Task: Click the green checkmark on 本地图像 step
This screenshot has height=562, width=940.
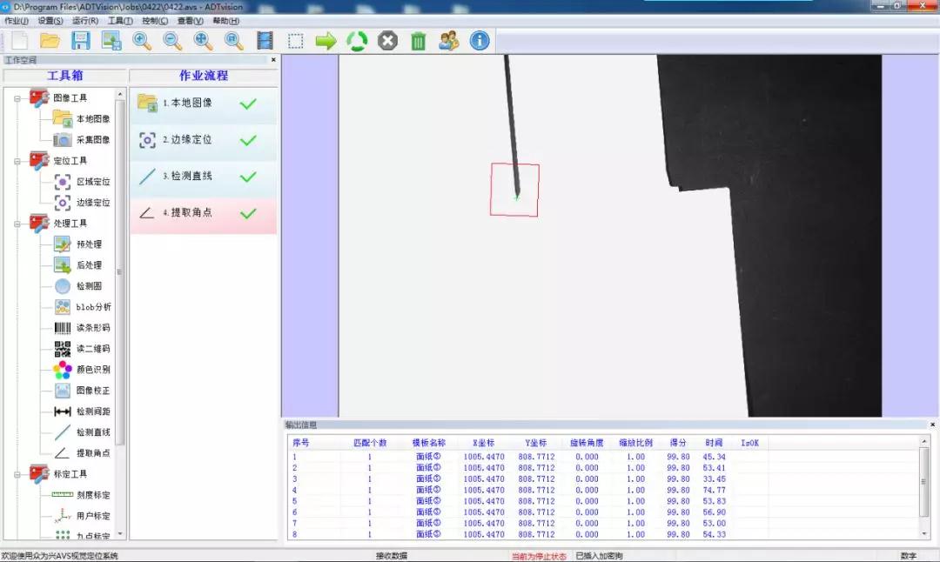Action: pyautogui.click(x=248, y=104)
